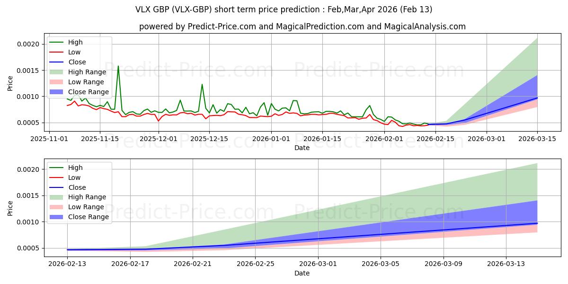Screen dimensions: 568x284
Task: Click the High Range green swatch in top legend
Action: click(x=57, y=72)
